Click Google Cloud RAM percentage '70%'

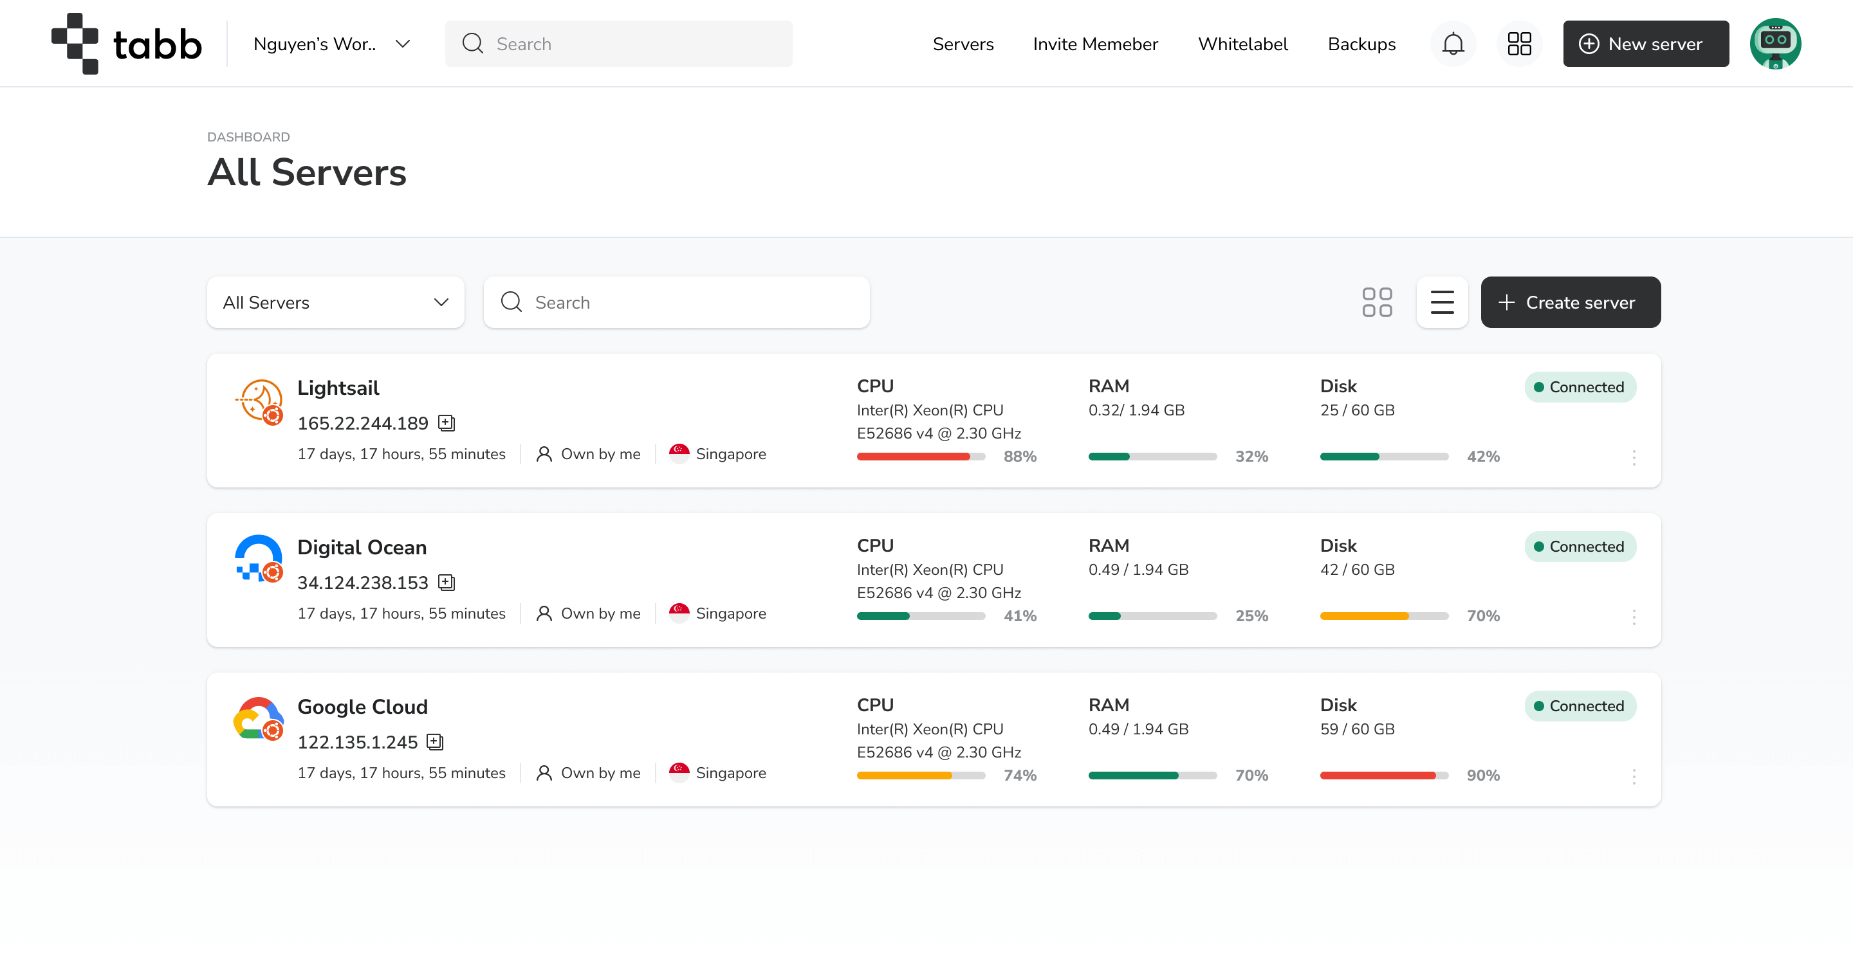[1251, 776]
